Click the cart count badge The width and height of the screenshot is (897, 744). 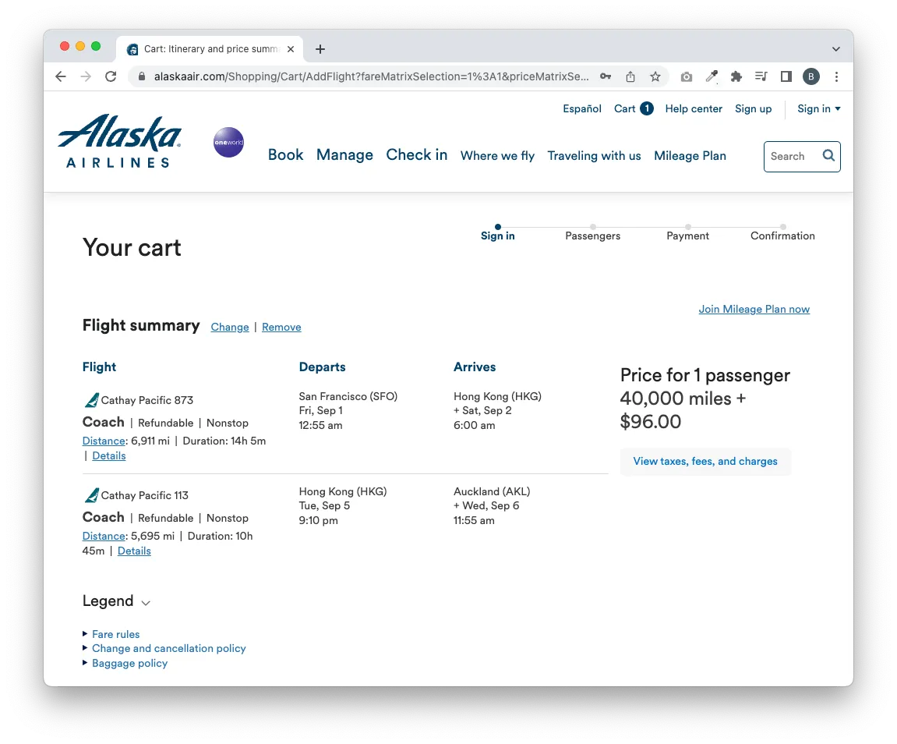647,108
